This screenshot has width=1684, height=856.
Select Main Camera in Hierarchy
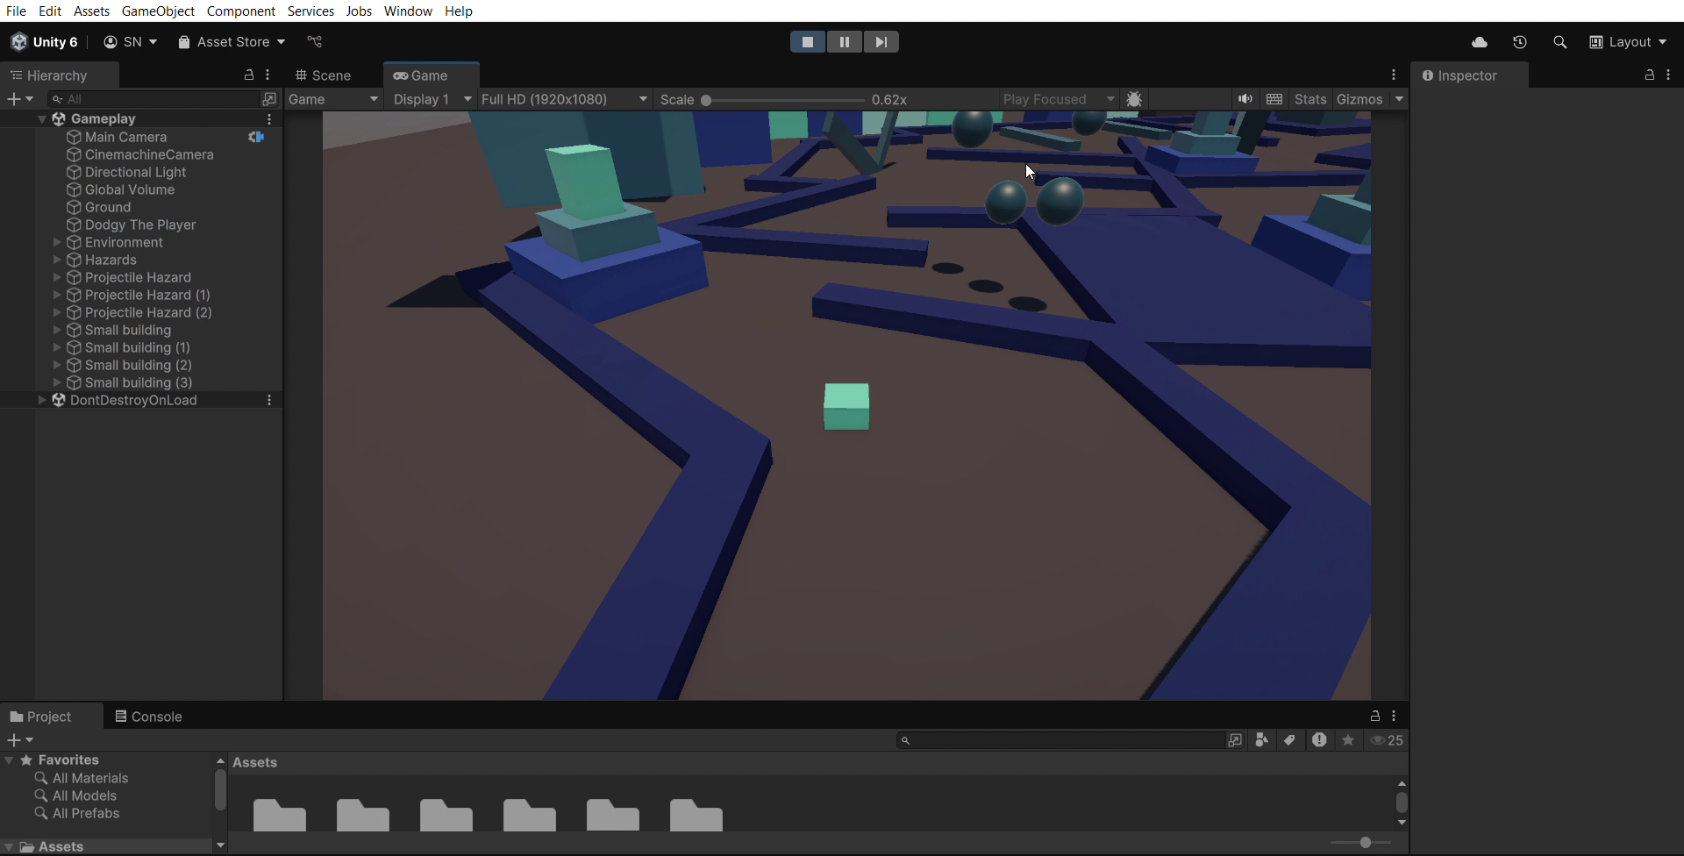click(x=125, y=137)
